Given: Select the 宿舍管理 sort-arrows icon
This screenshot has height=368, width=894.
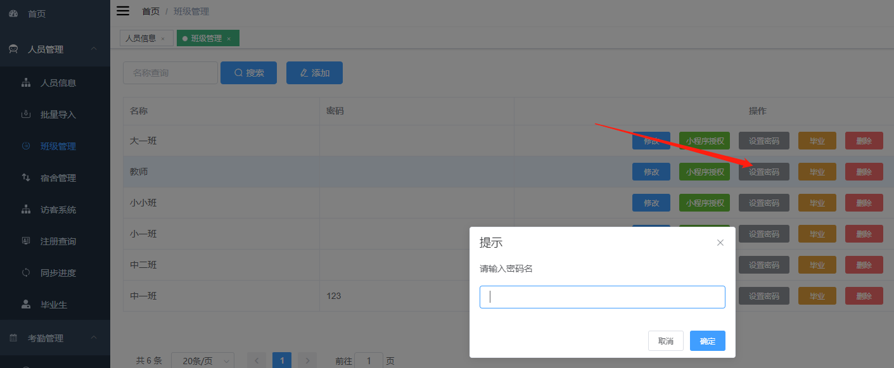Looking at the screenshot, I should [25, 177].
